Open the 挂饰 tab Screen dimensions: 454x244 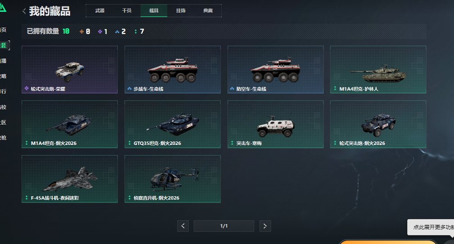click(181, 11)
